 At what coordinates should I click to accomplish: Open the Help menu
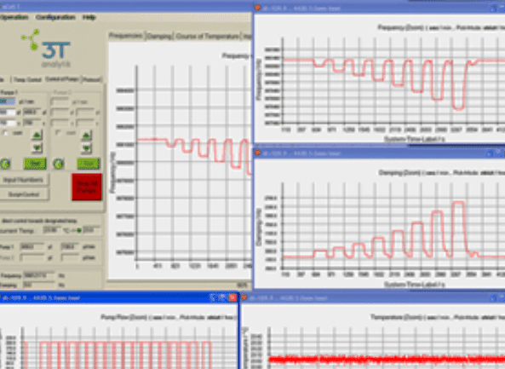tap(89, 17)
